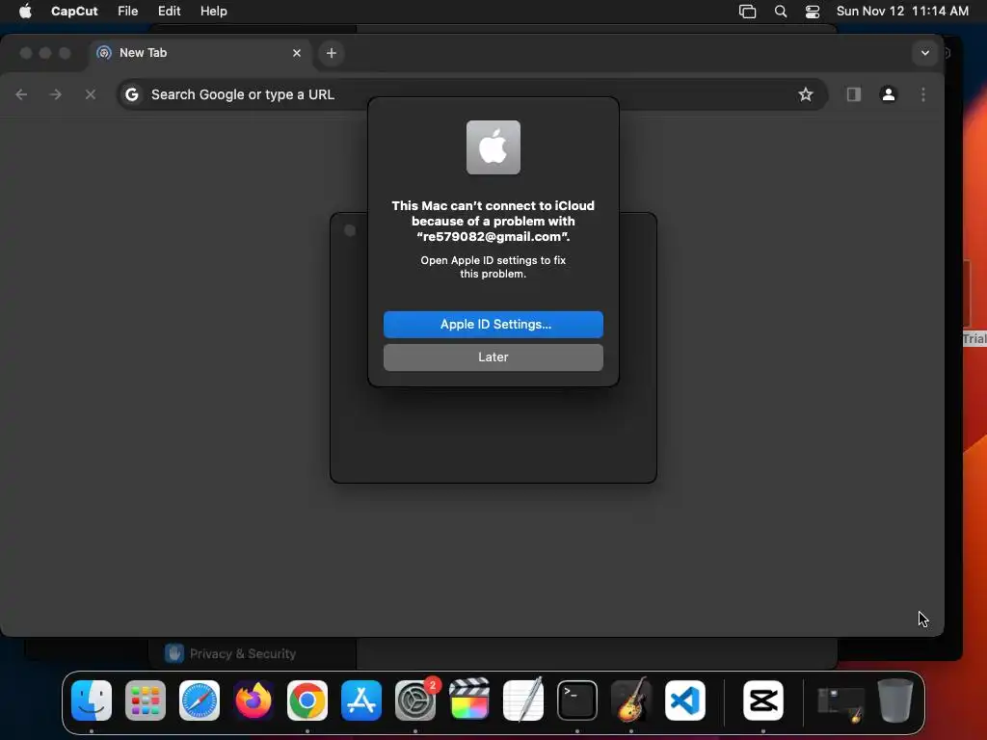987x740 pixels.
Task: Toggle the browser side panel
Action: [854, 94]
